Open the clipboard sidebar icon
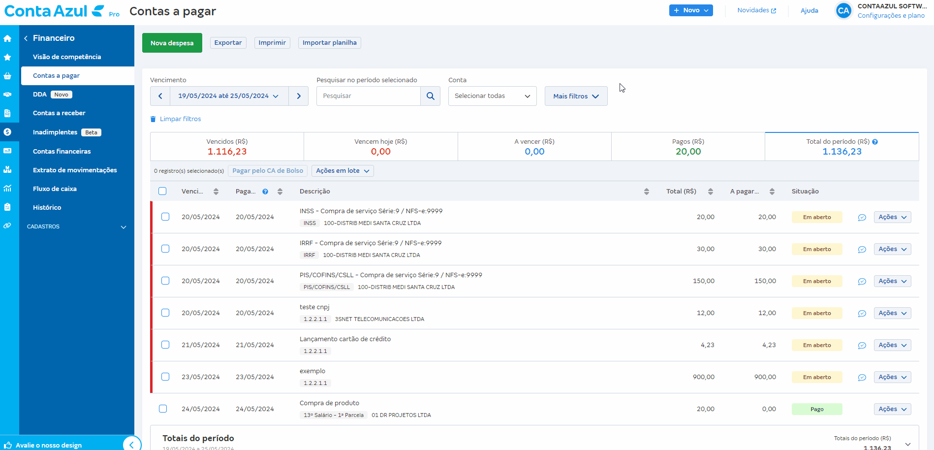 (7, 207)
